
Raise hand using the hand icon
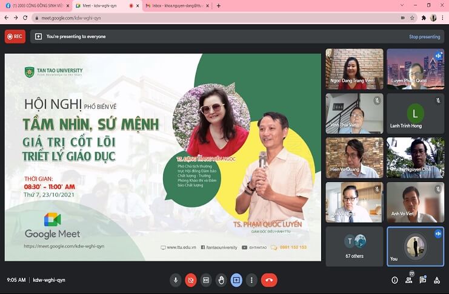click(221, 280)
